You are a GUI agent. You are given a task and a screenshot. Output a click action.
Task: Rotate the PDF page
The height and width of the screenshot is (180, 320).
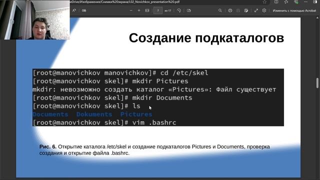[x=179, y=10]
